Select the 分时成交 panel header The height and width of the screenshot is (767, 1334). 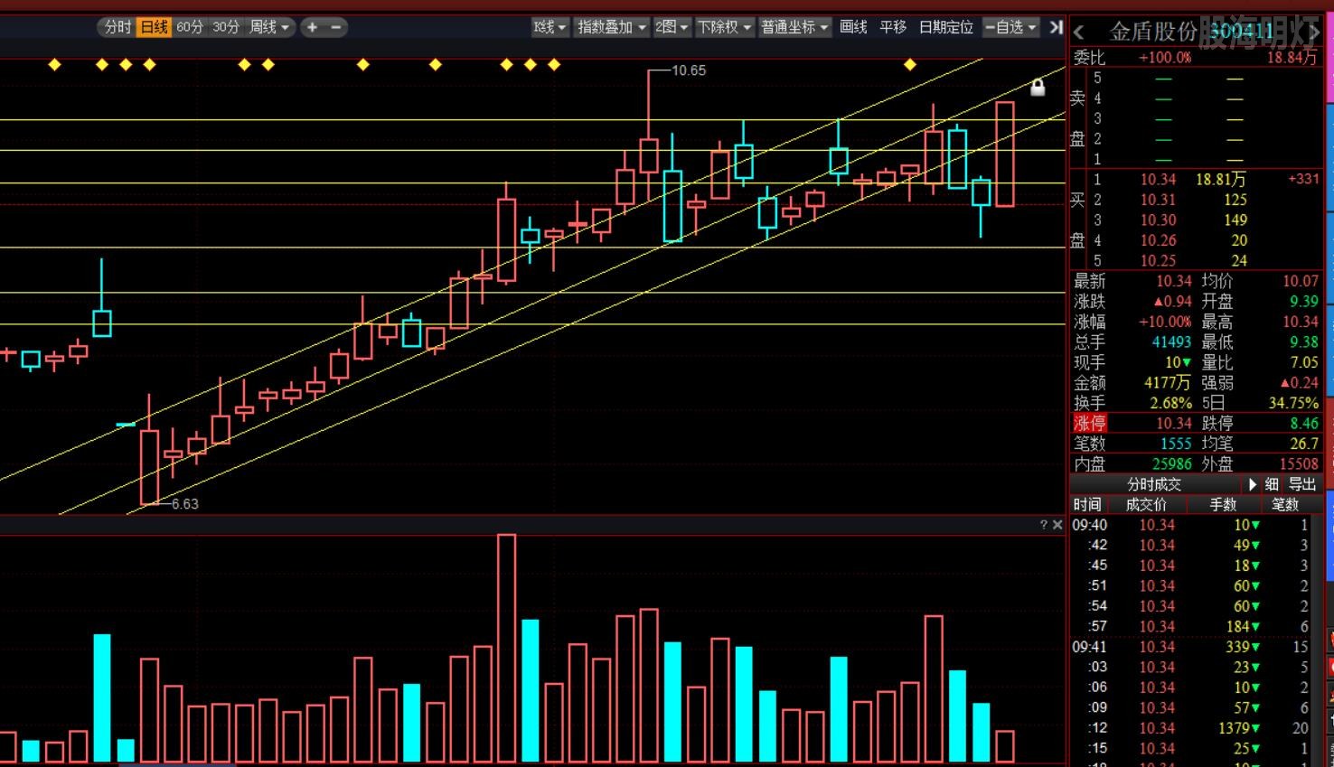point(1154,484)
